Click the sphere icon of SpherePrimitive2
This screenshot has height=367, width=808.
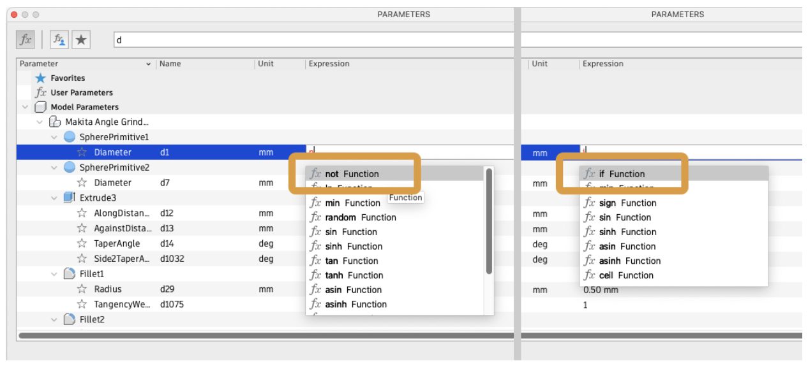pos(70,168)
